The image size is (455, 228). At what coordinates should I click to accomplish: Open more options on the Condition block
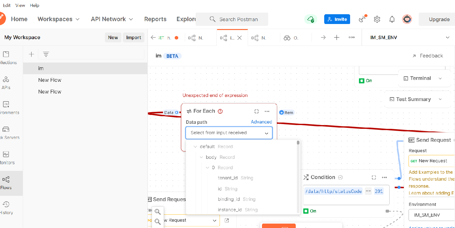click(384, 177)
